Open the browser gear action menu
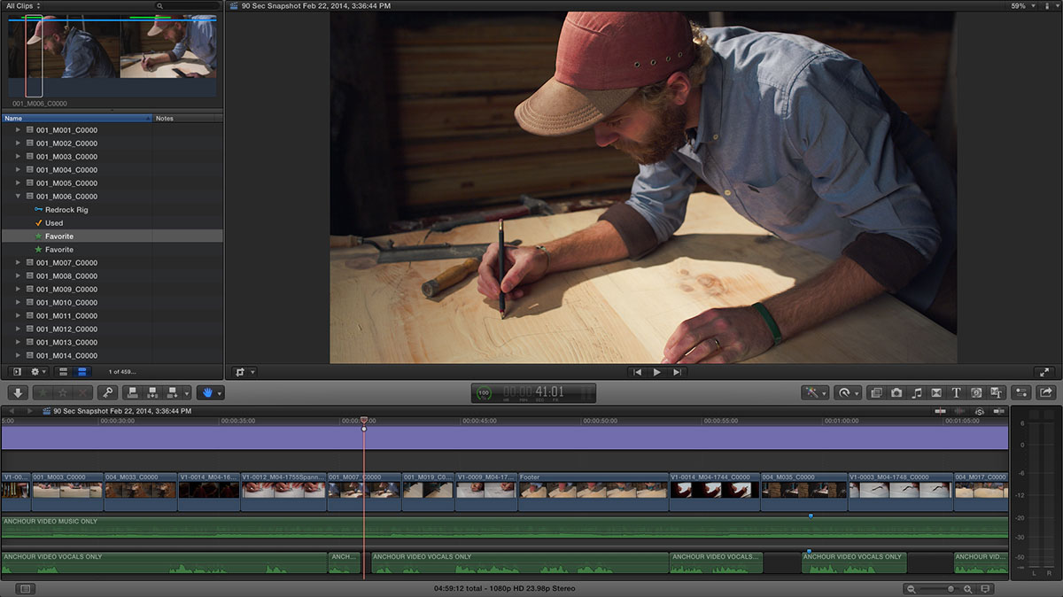Image resolution: width=1063 pixels, height=597 pixels. point(40,372)
